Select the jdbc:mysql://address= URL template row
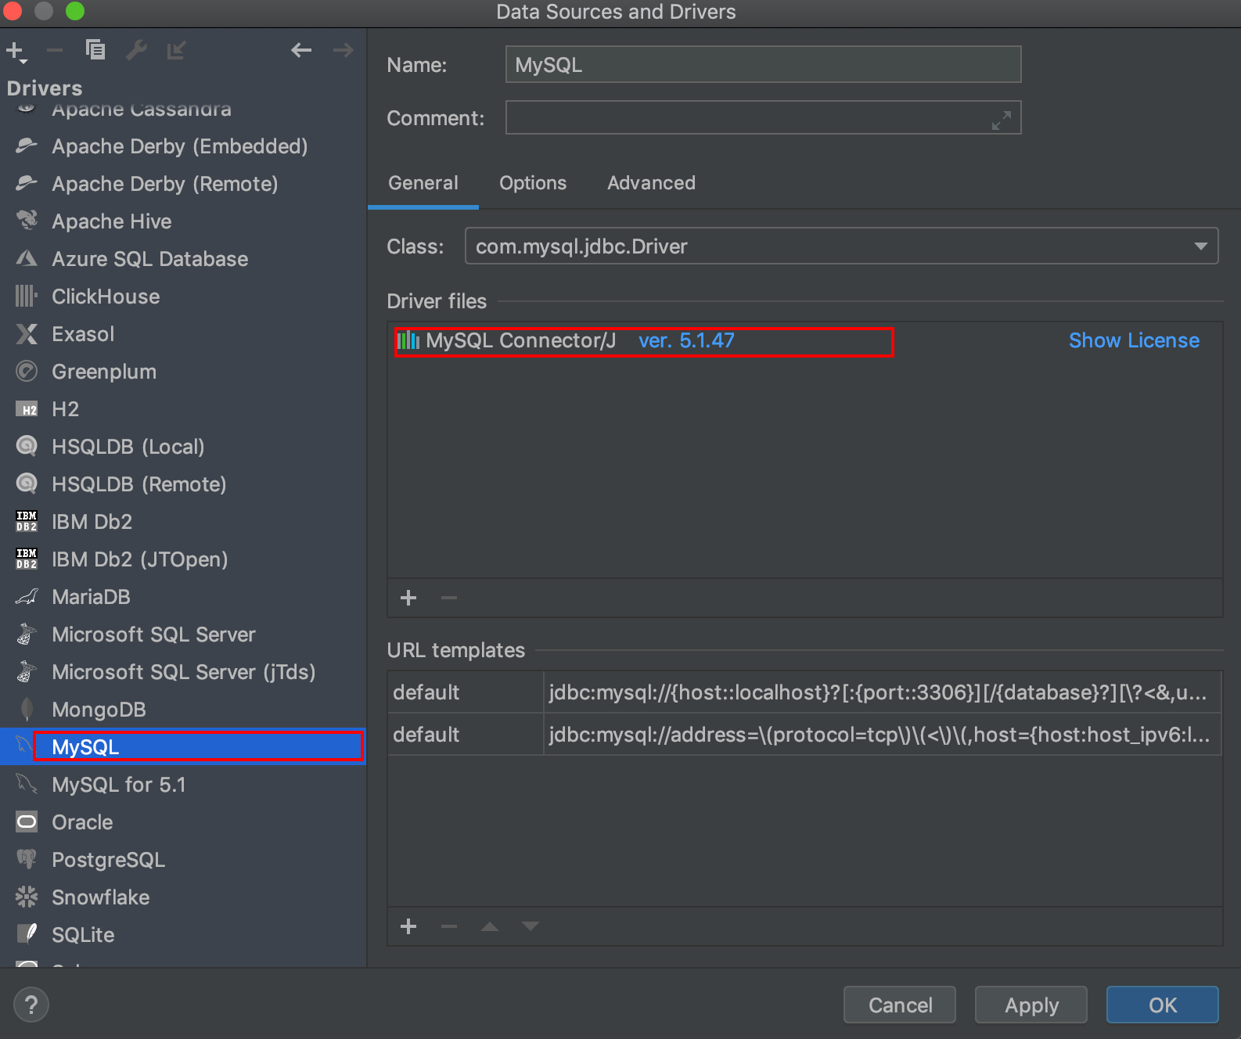1241x1039 pixels. 804,734
